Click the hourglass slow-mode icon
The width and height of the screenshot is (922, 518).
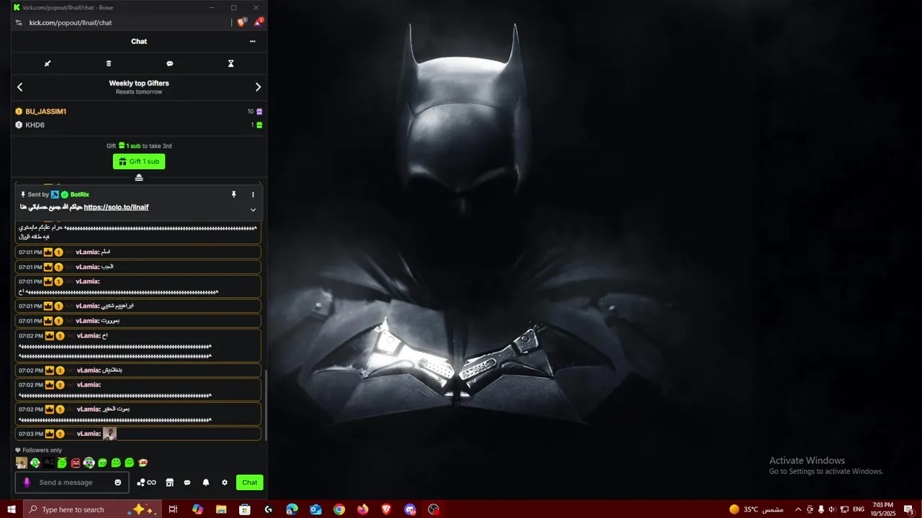pos(230,63)
